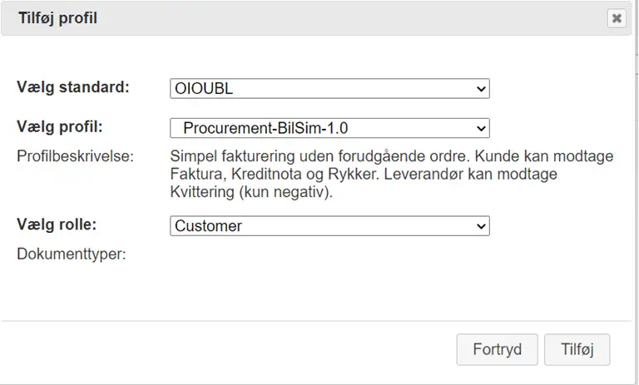
Task: Open the Vælg rolle dropdown
Action: pyautogui.click(x=329, y=225)
